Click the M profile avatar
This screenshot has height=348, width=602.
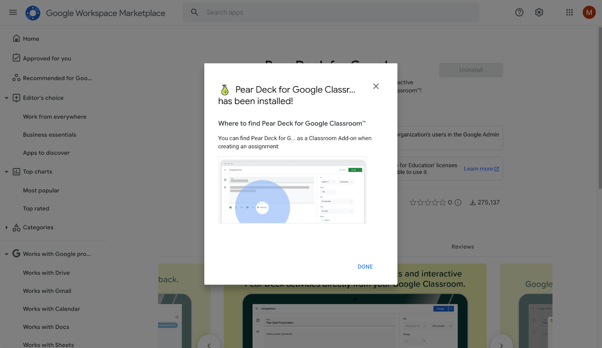pyautogui.click(x=589, y=12)
